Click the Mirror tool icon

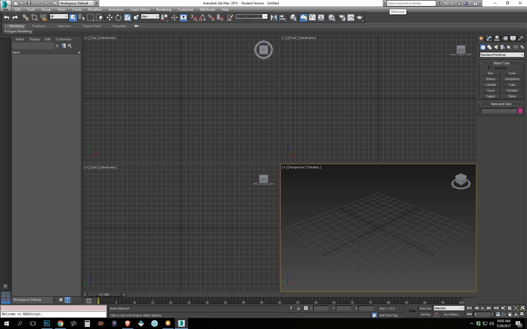[274, 18]
